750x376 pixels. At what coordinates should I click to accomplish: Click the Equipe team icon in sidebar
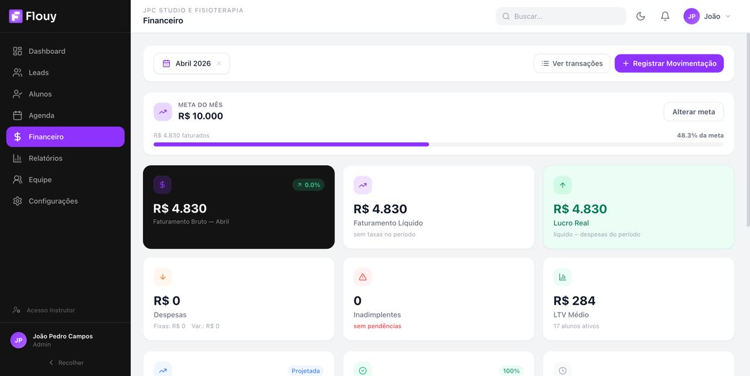coord(18,179)
